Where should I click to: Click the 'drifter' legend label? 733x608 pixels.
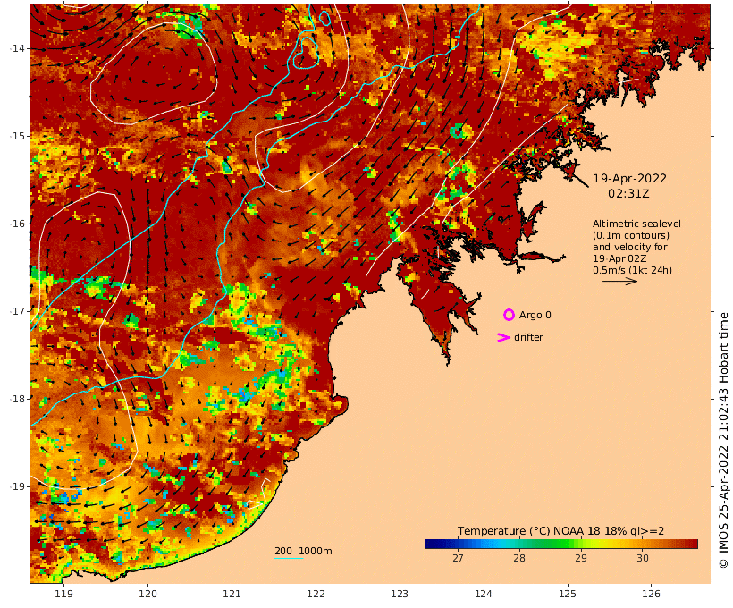point(528,337)
